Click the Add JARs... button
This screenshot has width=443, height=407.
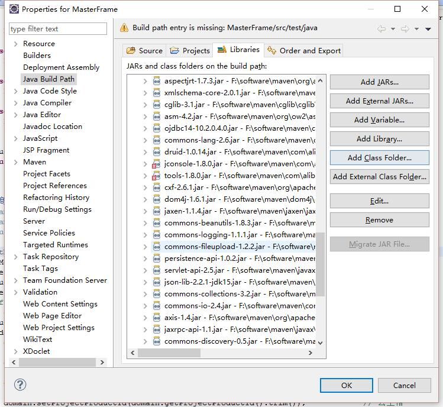tap(380, 82)
